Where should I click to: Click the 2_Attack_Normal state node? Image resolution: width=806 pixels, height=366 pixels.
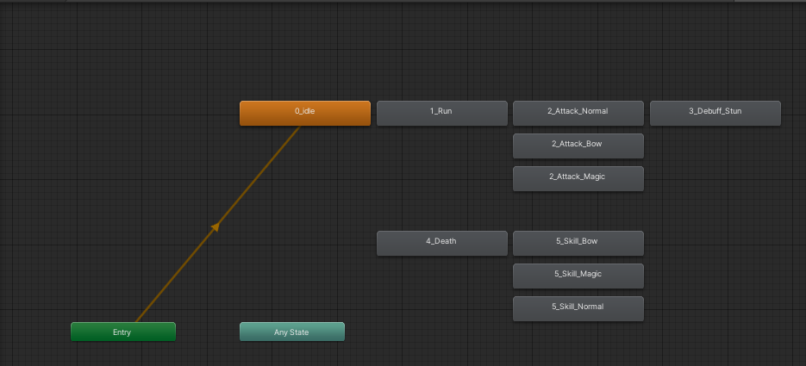coord(578,114)
